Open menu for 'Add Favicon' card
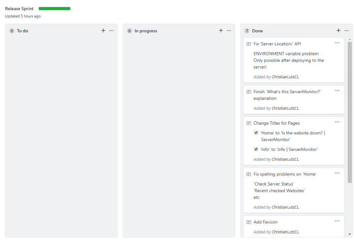 [337, 221]
